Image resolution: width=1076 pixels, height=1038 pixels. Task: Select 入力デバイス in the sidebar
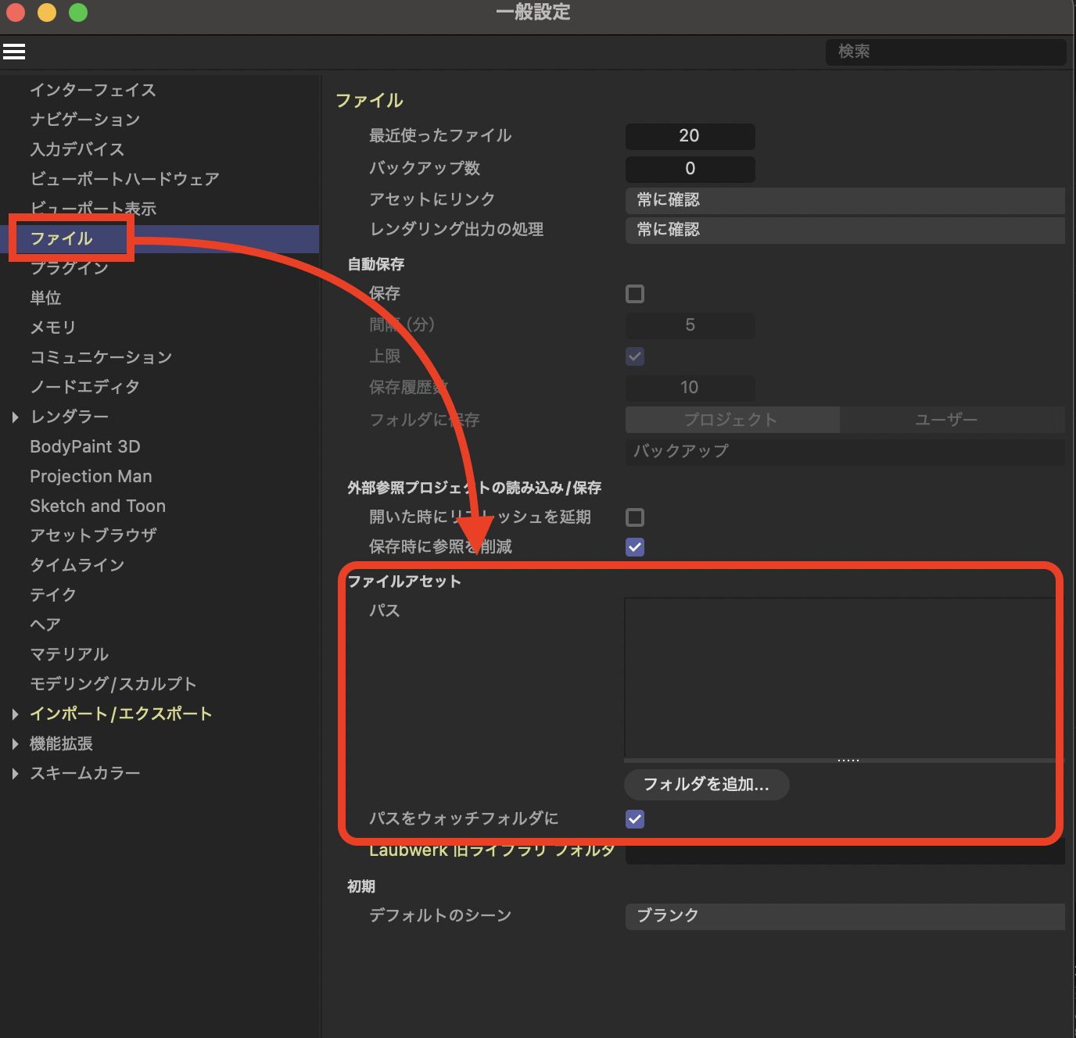click(x=77, y=149)
